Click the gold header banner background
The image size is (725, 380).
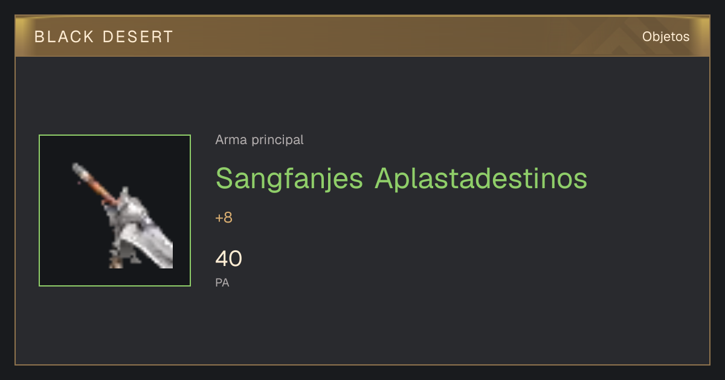coord(362,37)
